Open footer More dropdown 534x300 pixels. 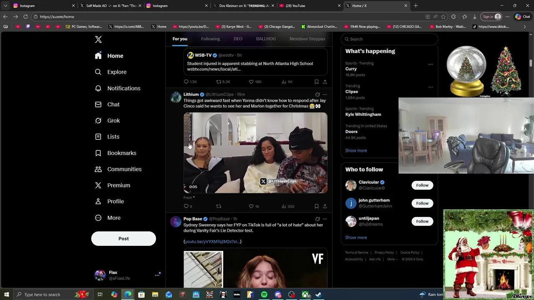(x=392, y=259)
